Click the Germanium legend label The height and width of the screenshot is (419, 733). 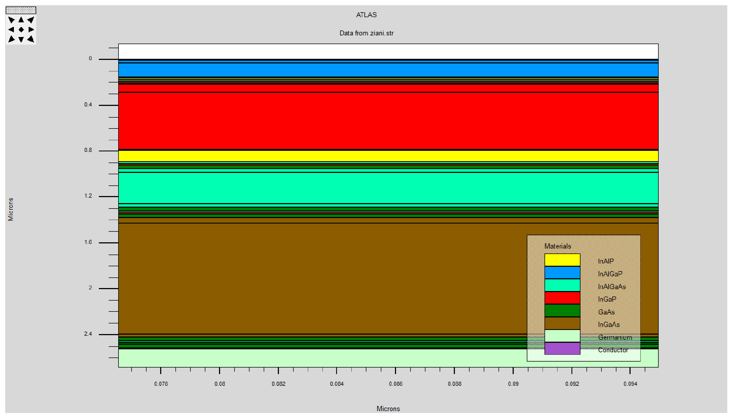(x=615, y=337)
